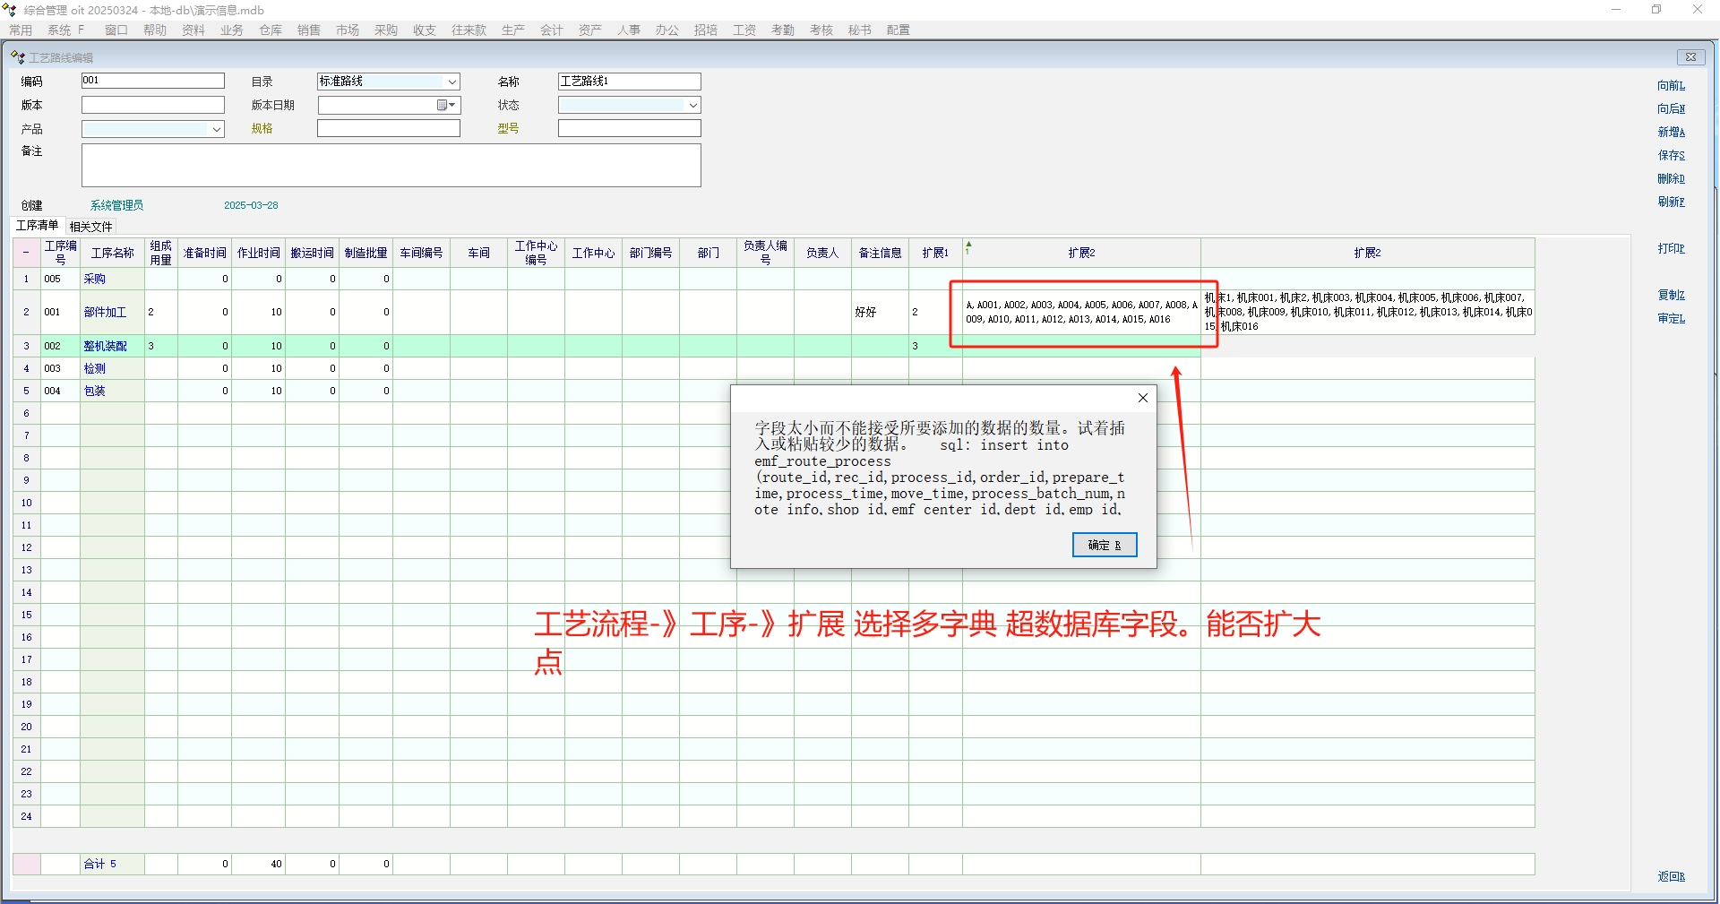Click the 备注 notes text area
The image size is (1720, 904).
click(391, 165)
